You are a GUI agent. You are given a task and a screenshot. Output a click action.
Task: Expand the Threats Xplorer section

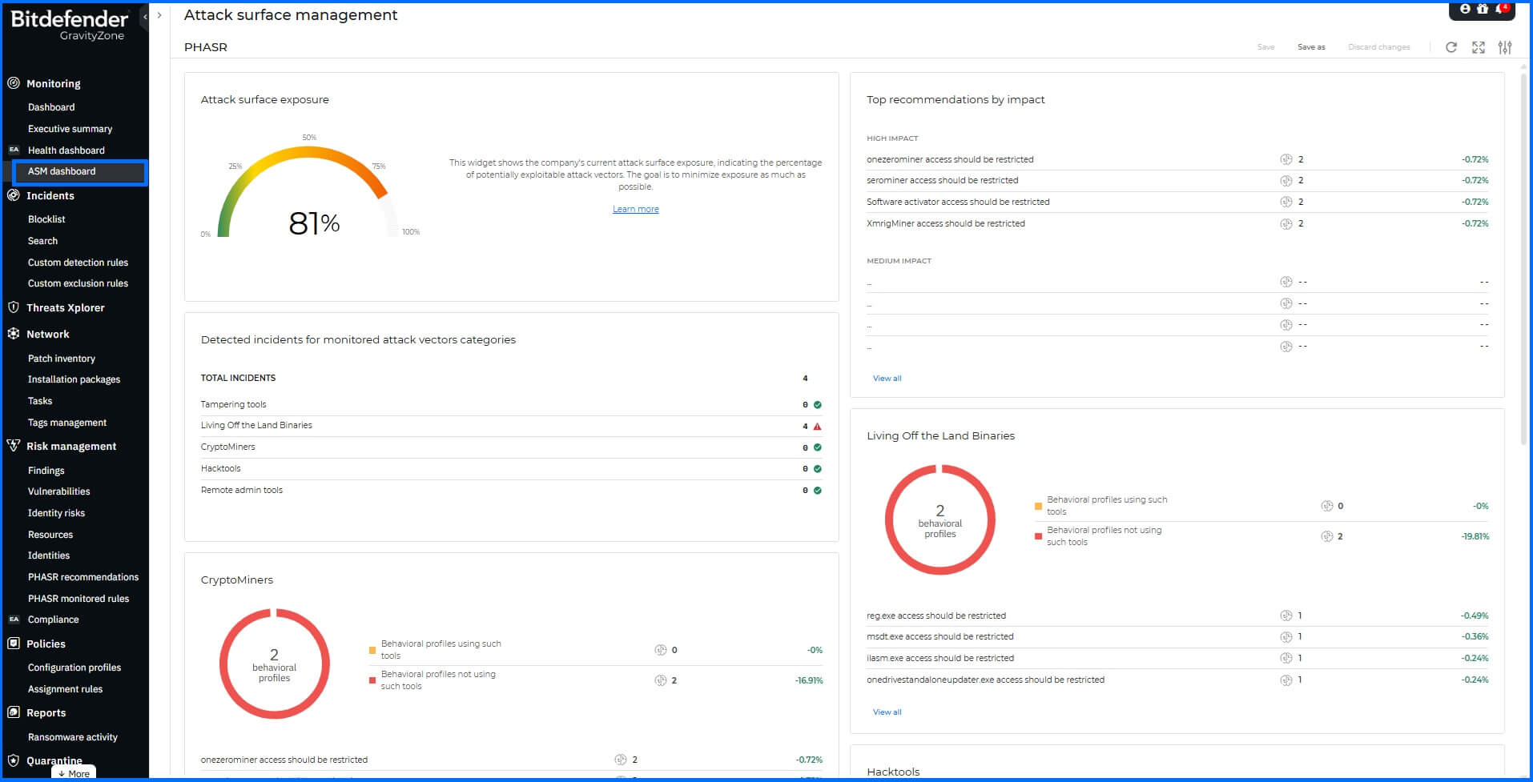(65, 308)
